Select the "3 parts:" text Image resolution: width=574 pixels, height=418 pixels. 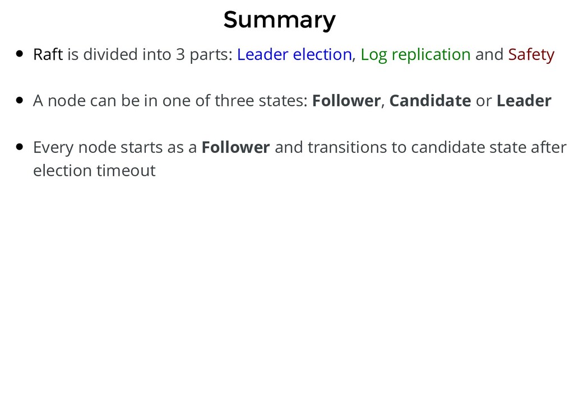[x=204, y=55]
